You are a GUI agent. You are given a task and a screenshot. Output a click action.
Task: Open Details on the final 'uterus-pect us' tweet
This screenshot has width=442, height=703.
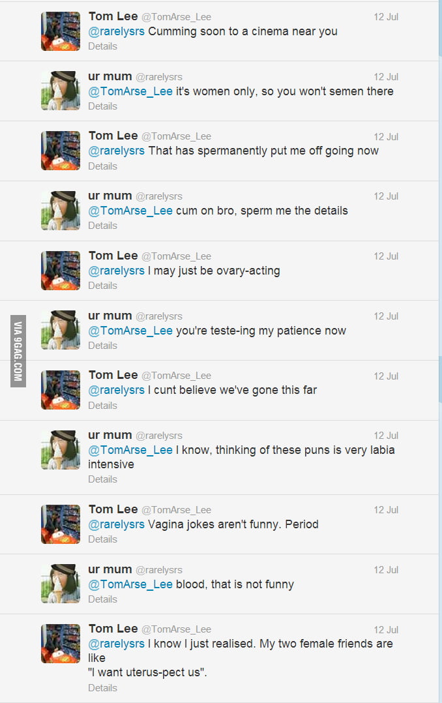(x=102, y=687)
